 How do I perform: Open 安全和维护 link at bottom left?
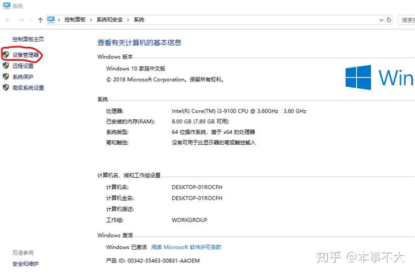click(25, 264)
